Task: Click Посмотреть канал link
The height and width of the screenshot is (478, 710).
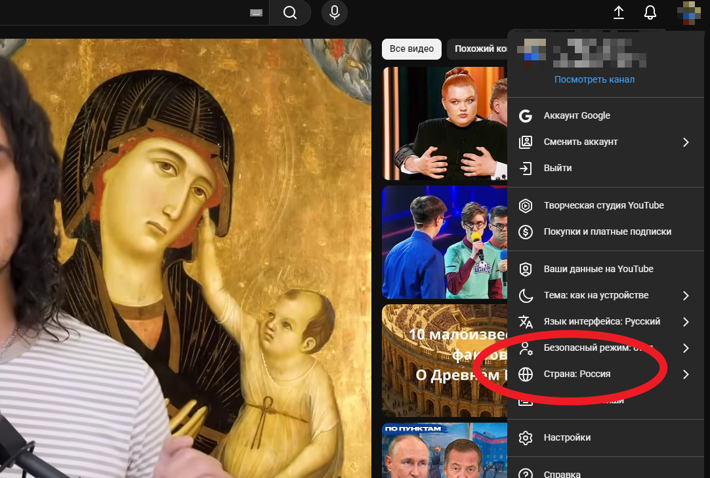Action: pyautogui.click(x=594, y=80)
